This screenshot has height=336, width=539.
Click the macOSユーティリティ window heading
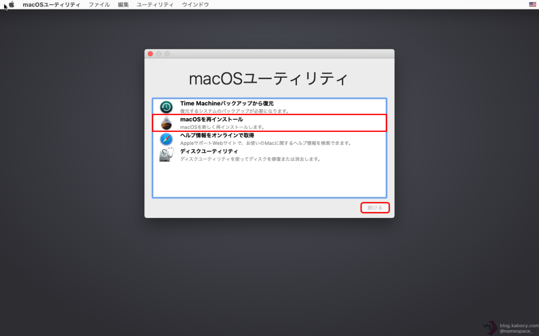point(268,79)
